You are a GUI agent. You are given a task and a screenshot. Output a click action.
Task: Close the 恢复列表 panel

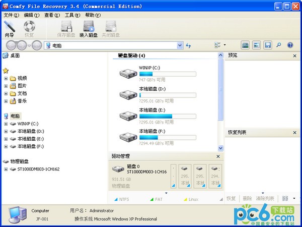[294, 133]
